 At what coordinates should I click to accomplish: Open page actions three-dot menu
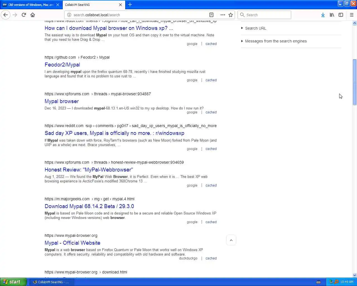click(223, 15)
